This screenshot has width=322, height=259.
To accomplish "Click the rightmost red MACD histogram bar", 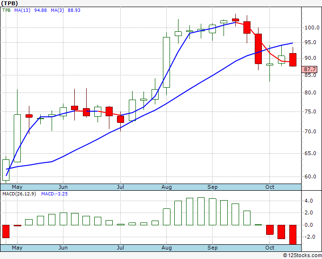I will click(293, 235).
